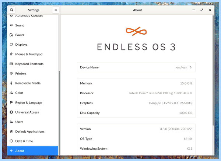Click the Memory row label
This screenshot has height=161, width=221.
[86, 83]
